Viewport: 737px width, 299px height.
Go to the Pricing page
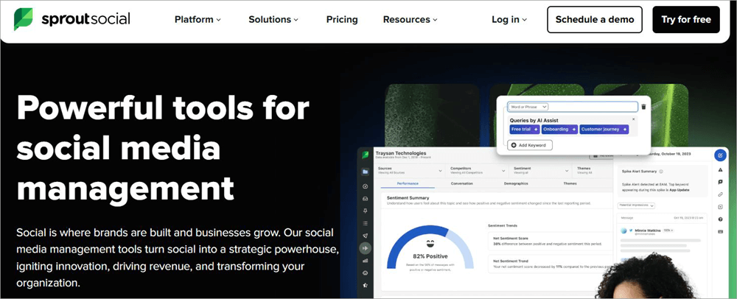(x=342, y=20)
